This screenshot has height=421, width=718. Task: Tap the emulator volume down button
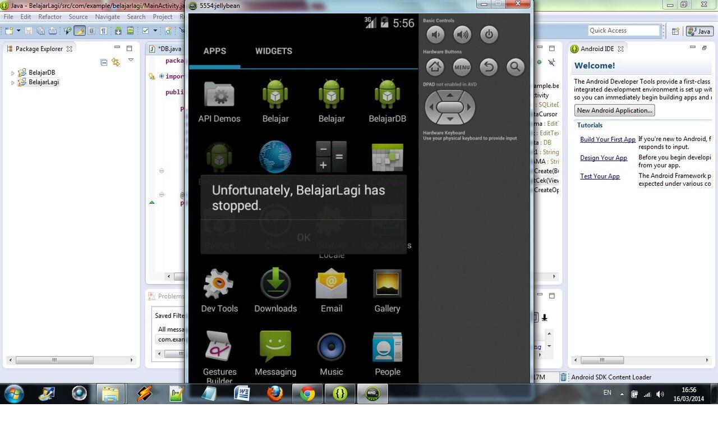(x=435, y=35)
